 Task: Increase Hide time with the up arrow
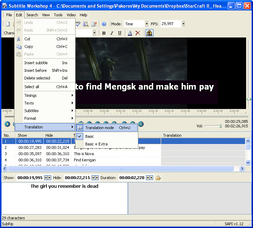97,178
